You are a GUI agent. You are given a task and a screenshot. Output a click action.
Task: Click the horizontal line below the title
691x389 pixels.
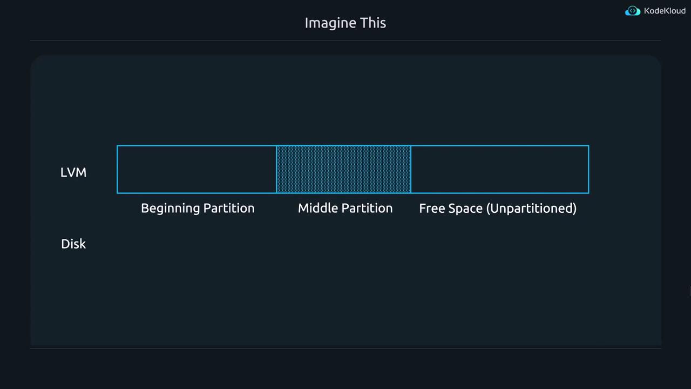[x=345, y=41]
